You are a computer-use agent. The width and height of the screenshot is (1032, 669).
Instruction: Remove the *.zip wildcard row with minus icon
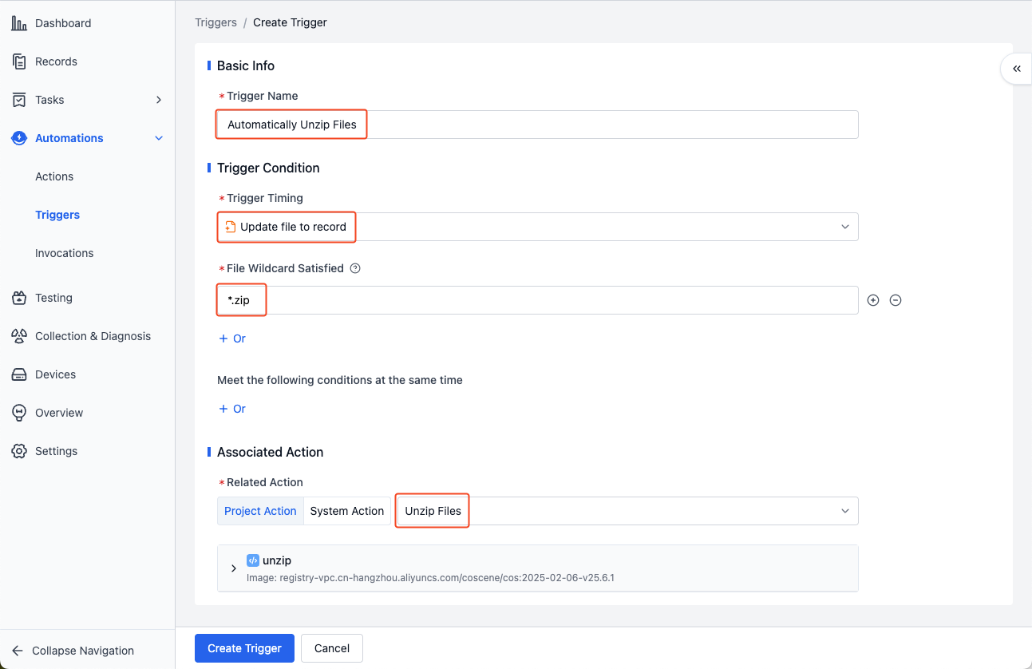click(x=896, y=300)
